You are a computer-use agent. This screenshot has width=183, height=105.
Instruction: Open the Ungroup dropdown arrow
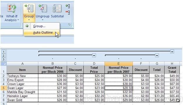pyautogui.click(x=42, y=20)
